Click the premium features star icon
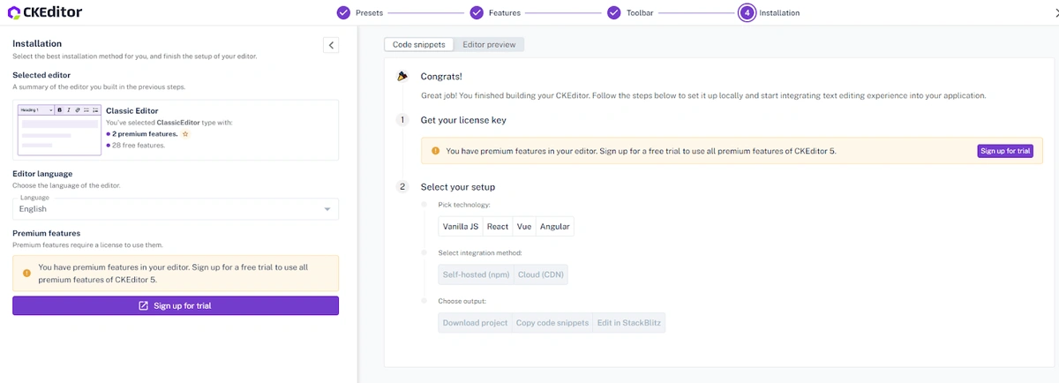 pyautogui.click(x=185, y=133)
